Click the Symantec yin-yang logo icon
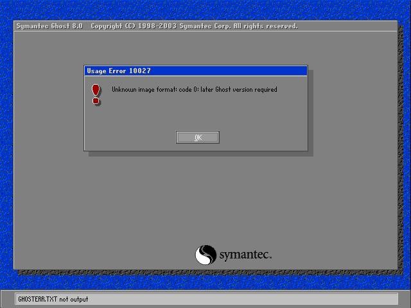Screen dimensions: 411x308 [x=205, y=255]
